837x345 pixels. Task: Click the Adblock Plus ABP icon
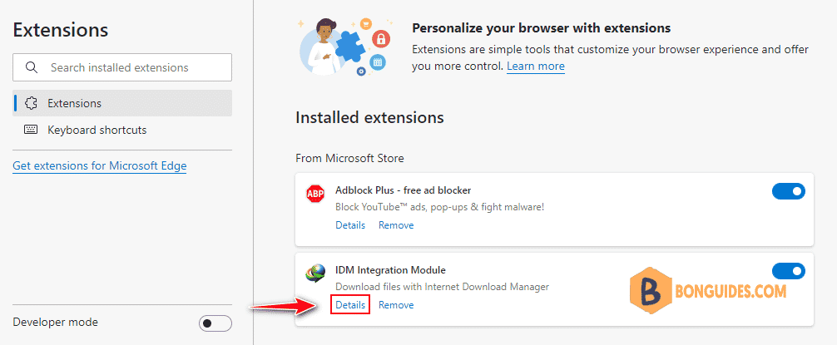pos(315,194)
